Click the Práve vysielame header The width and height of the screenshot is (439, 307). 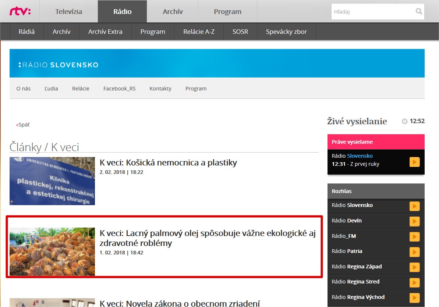coord(376,142)
